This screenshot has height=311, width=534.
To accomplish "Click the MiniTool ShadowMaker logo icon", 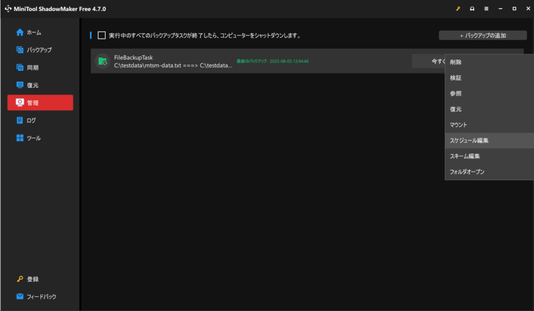I will pyautogui.click(x=8, y=9).
